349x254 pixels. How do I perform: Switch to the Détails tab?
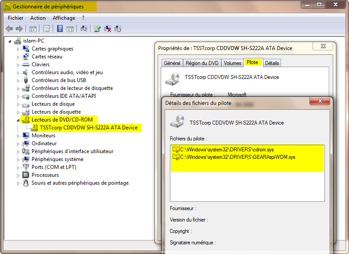point(272,63)
